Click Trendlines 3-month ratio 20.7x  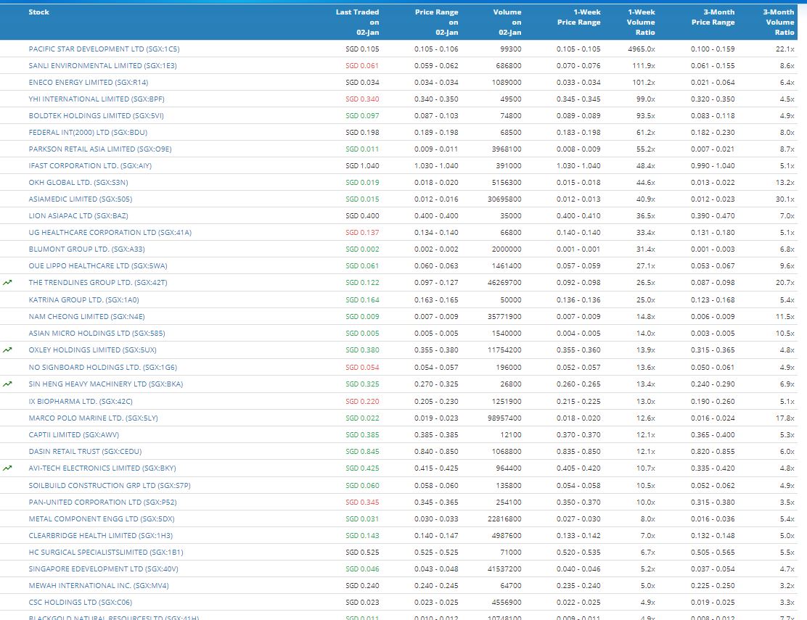pyautogui.click(x=785, y=283)
